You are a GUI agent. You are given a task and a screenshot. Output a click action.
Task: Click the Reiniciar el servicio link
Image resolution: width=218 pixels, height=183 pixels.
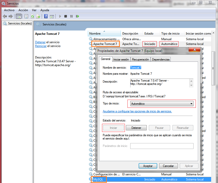tap(41, 46)
